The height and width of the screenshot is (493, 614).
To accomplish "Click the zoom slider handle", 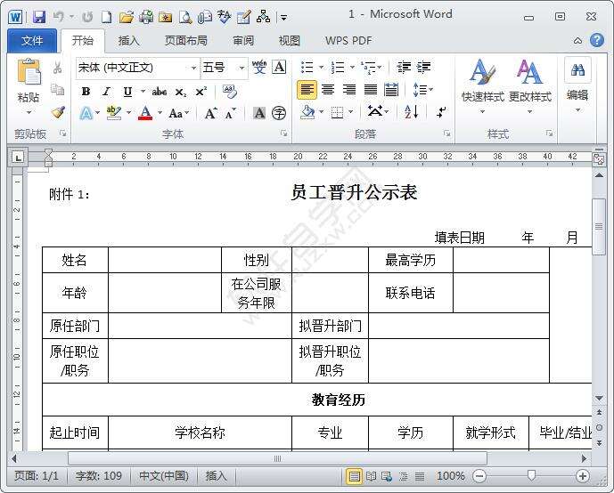I will click(x=531, y=476).
